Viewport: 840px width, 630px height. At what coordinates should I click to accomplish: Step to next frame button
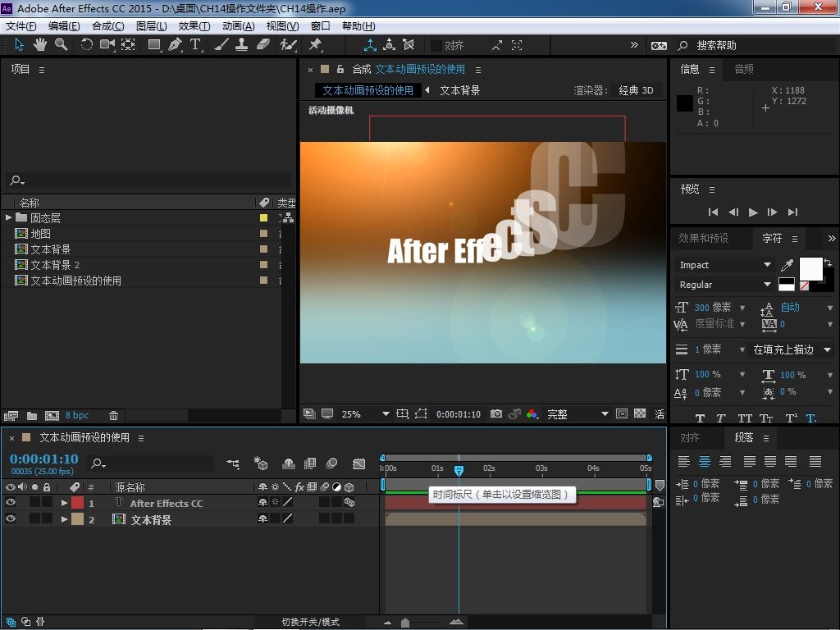click(x=772, y=212)
